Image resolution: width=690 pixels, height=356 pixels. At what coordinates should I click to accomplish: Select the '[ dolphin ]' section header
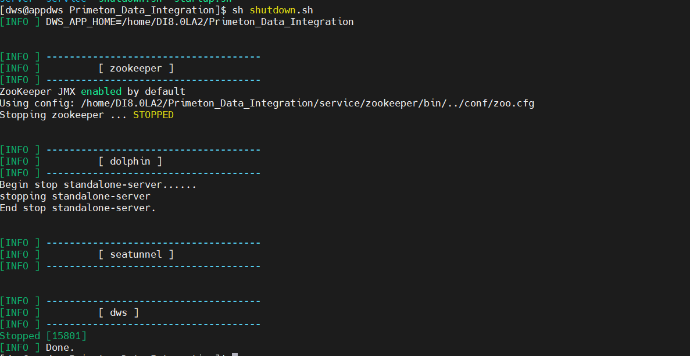pos(130,161)
